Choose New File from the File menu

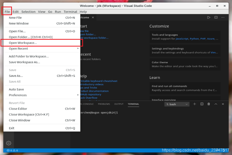pyautogui.click(x=42, y=17)
